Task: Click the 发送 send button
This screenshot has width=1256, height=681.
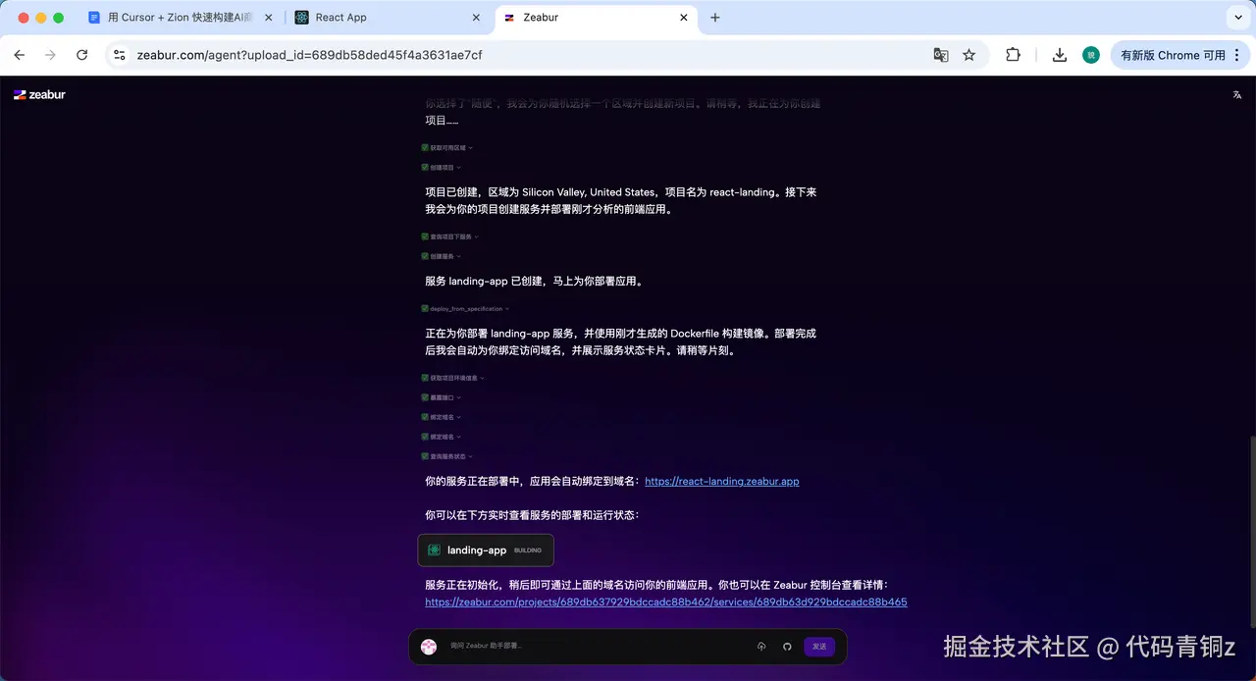Action: click(819, 647)
